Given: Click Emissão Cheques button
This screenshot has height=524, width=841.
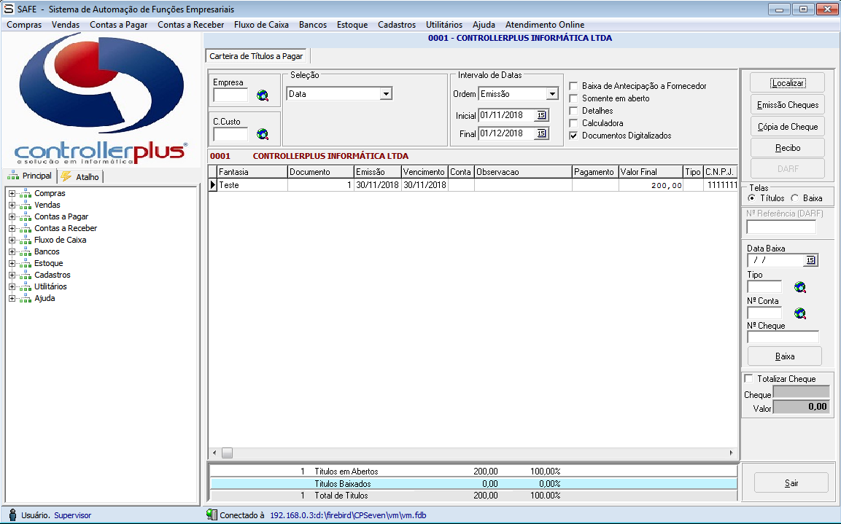Looking at the screenshot, I should [787, 105].
